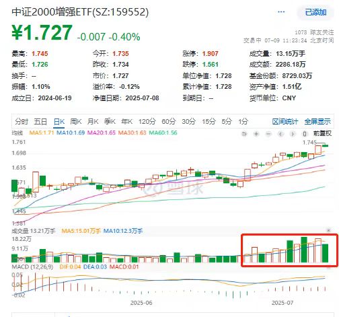
Task: Close the 成交量 volume indicator panel
Action: pyautogui.click(x=329, y=230)
